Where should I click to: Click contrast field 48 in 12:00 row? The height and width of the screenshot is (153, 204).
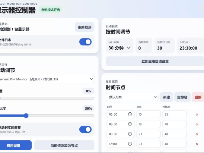pyautogui.click(x=174, y=144)
